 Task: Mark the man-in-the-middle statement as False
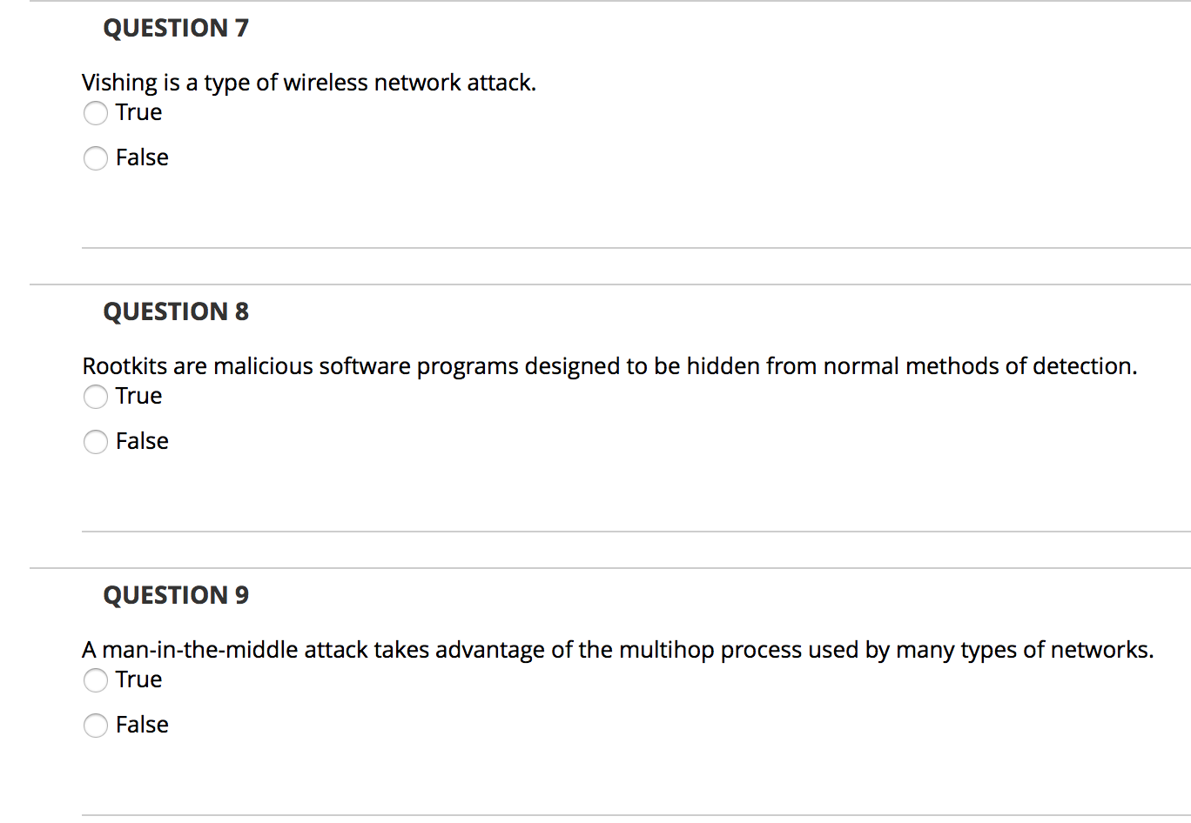[96, 726]
